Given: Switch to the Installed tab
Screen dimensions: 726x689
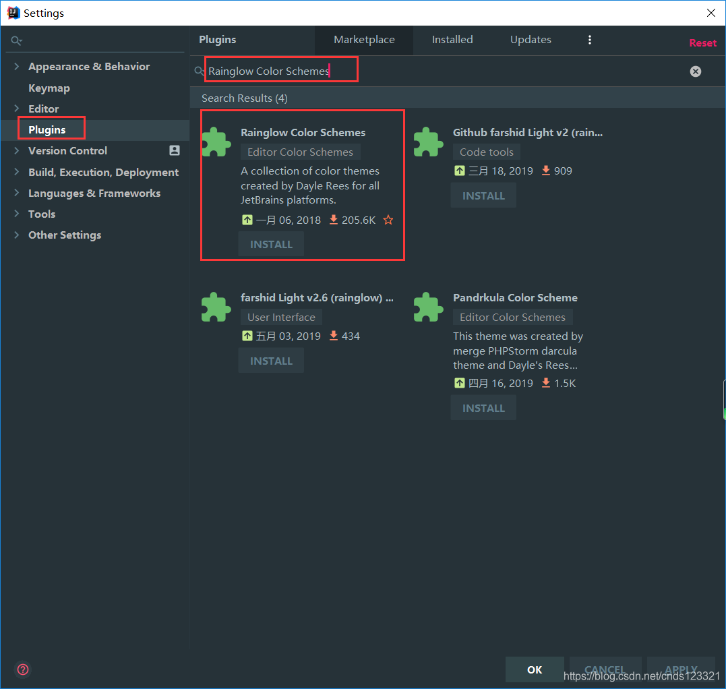Looking at the screenshot, I should (x=452, y=40).
